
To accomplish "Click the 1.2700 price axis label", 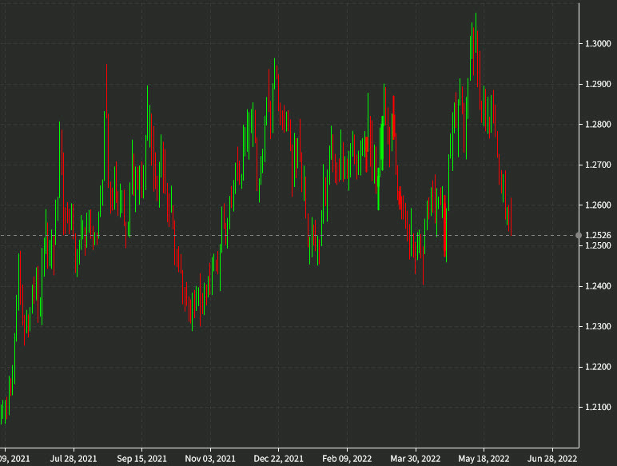I will tap(598, 165).
